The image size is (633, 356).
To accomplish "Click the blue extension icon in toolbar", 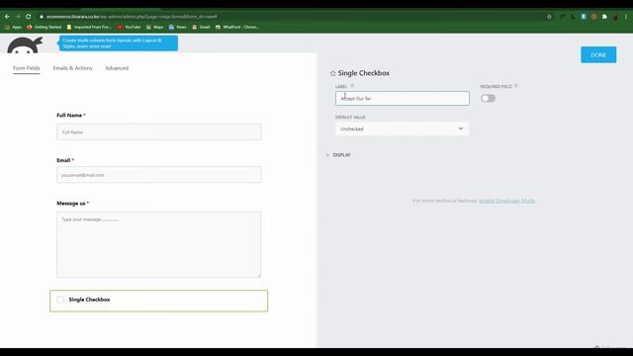I will [584, 17].
